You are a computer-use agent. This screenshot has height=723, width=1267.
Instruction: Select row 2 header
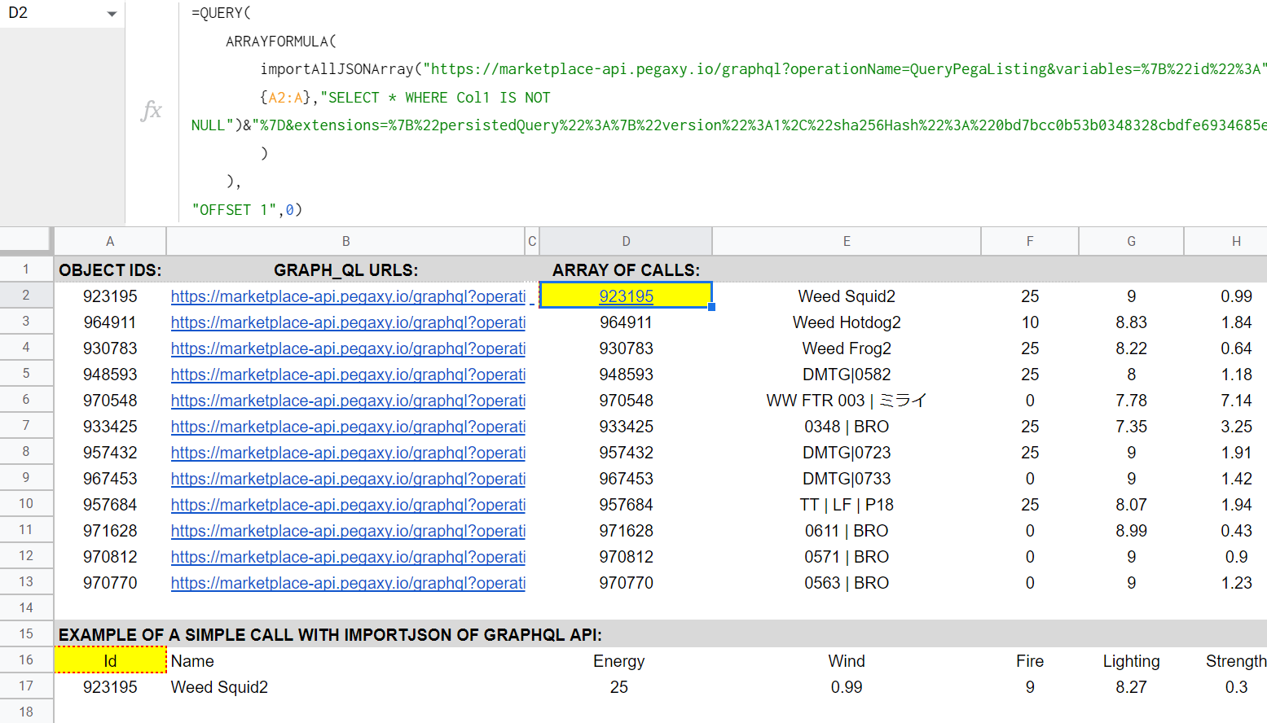(x=26, y=296)
